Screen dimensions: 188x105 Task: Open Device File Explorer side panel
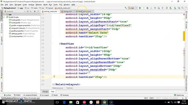point(187,83)
